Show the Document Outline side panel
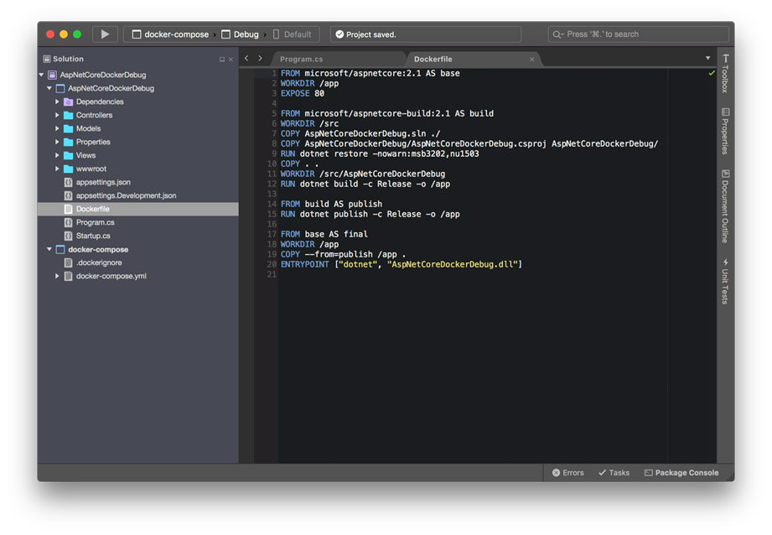The height and width of the screenshot is (535, 772). pos(725,206)
